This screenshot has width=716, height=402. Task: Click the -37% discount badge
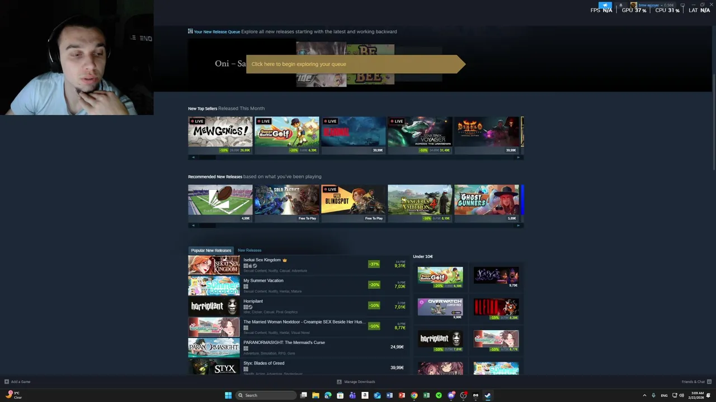374,264
